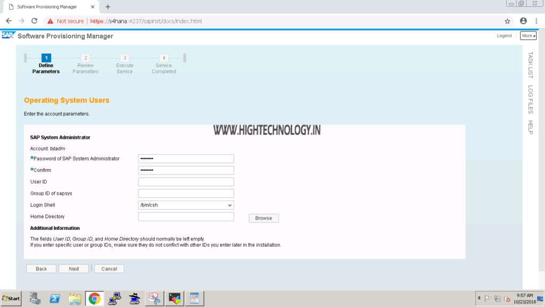Click the Cancel button

click(x=109, y=269)
